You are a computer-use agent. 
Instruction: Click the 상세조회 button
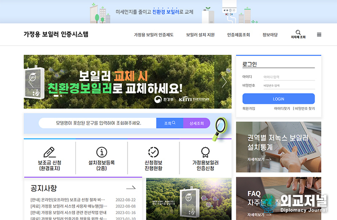coord(197,123)
